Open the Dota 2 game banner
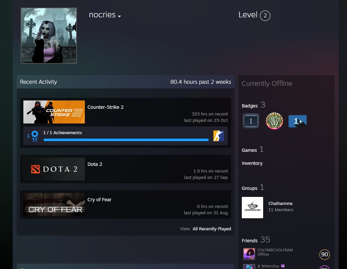 54,169
